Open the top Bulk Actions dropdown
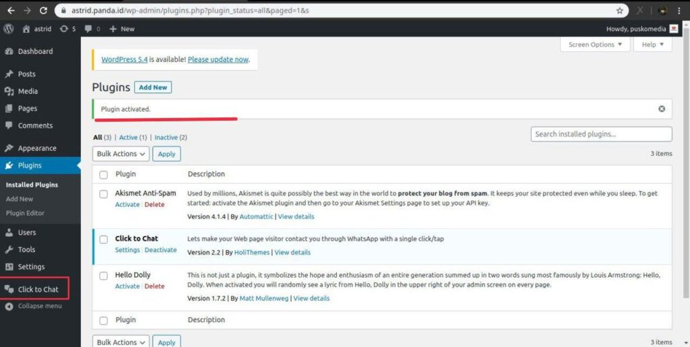The height and width of the screenshot is (347, 690). coord(121,154)
